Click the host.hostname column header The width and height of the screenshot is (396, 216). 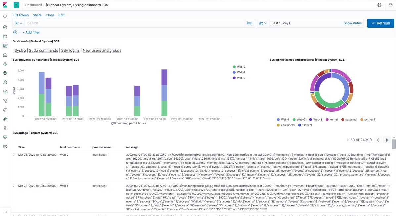click(x=70, y=147)
